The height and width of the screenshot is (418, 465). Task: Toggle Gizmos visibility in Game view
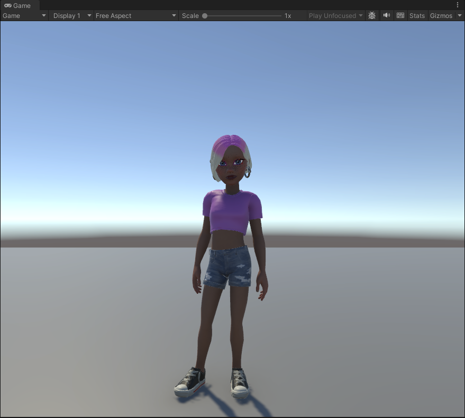pos(441,15)
